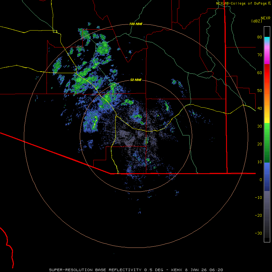272x272 pixels.
Task: Click the "50 NMI" range ring label
Action: pos(136,80)
